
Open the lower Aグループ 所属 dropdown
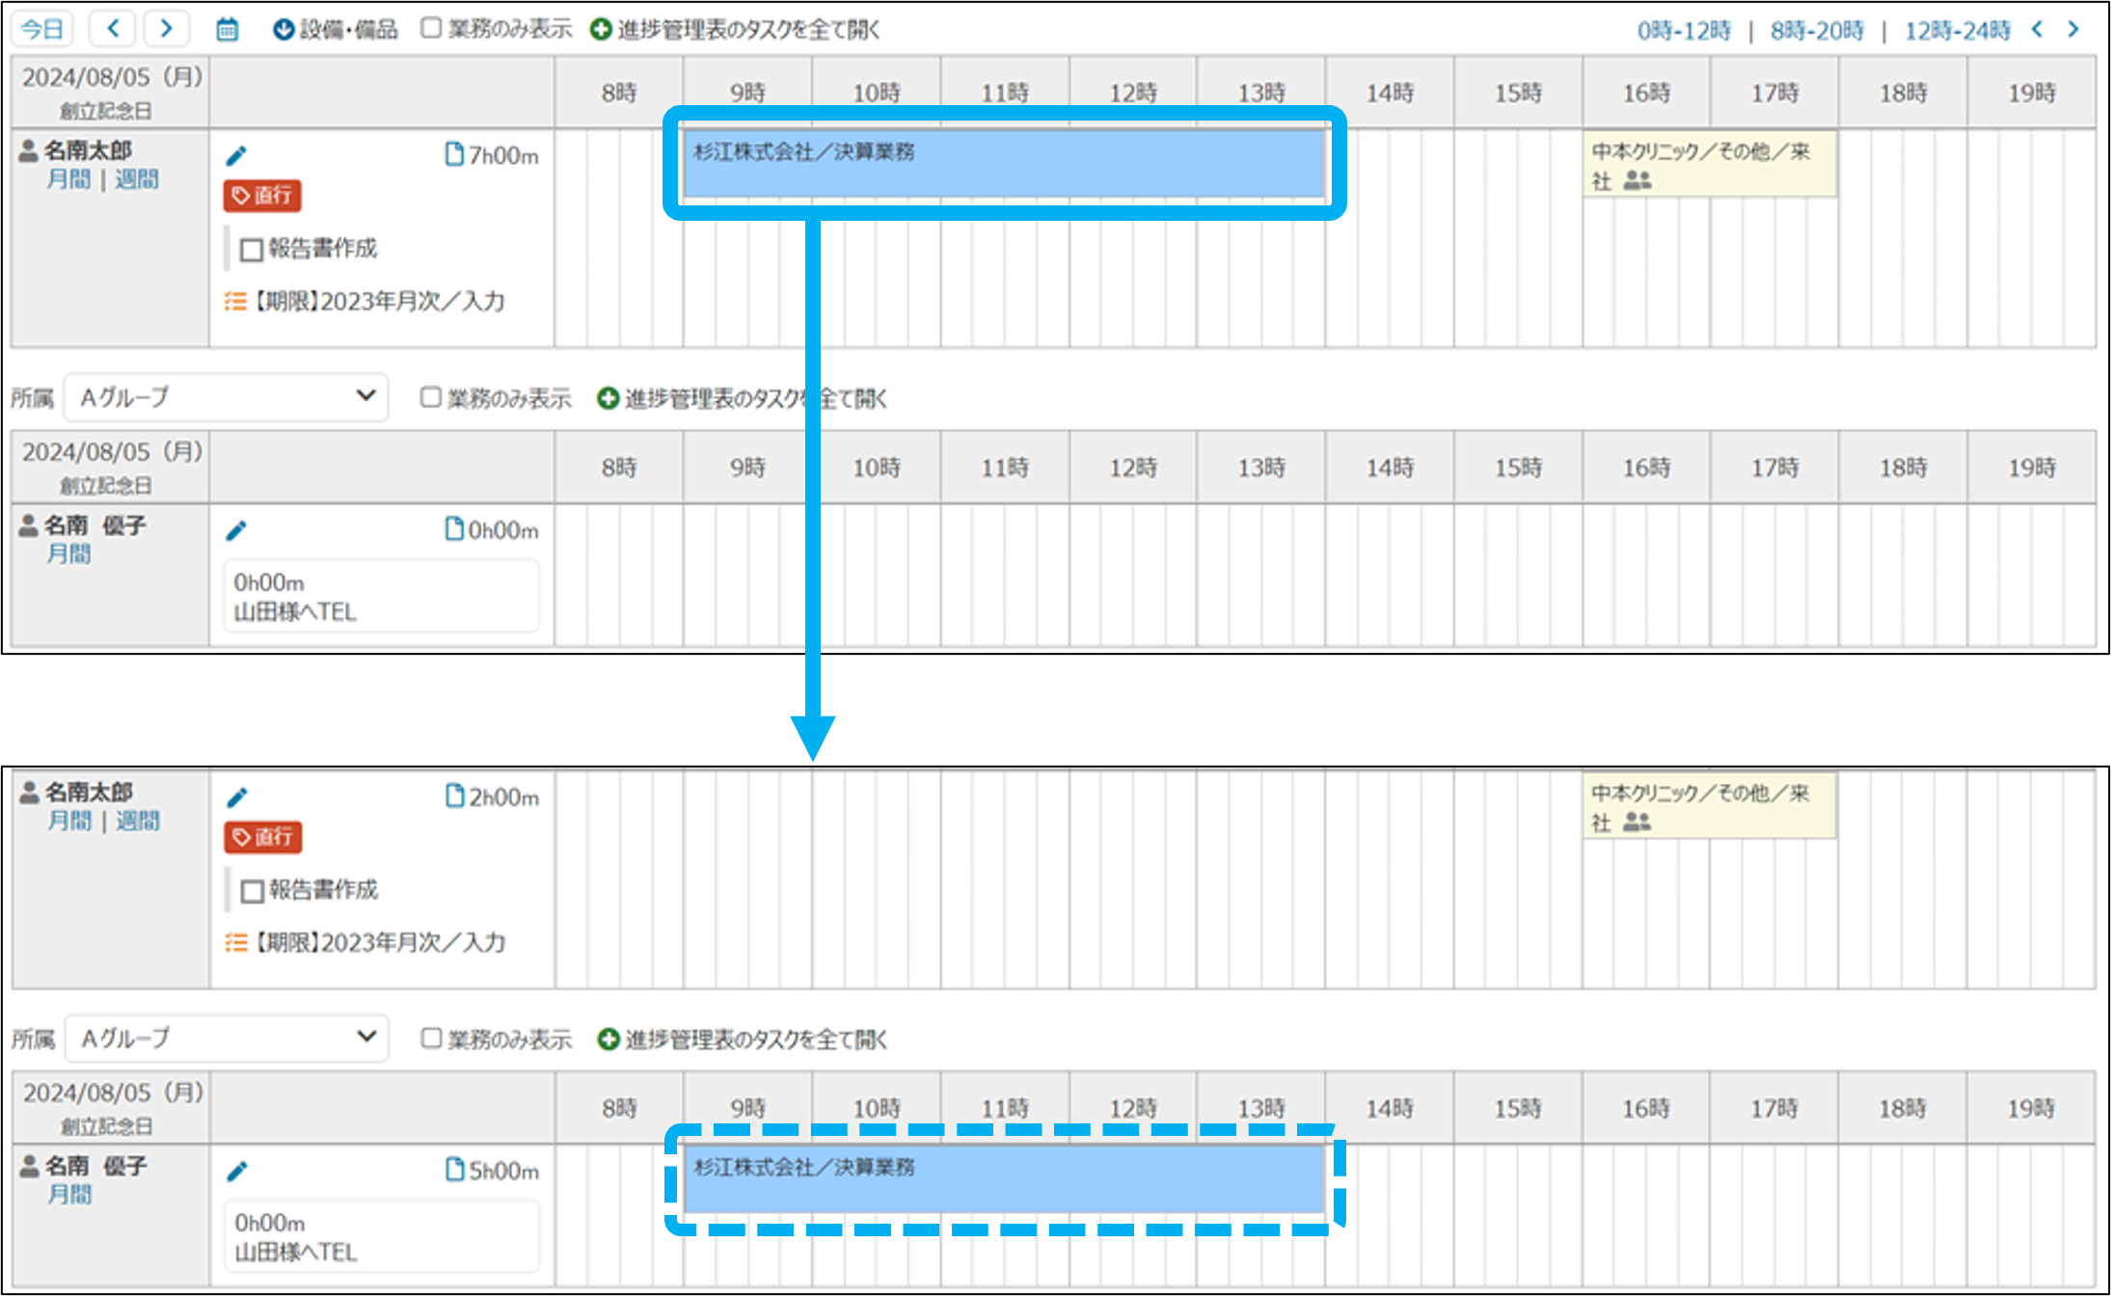click(x=227, y=1039)
